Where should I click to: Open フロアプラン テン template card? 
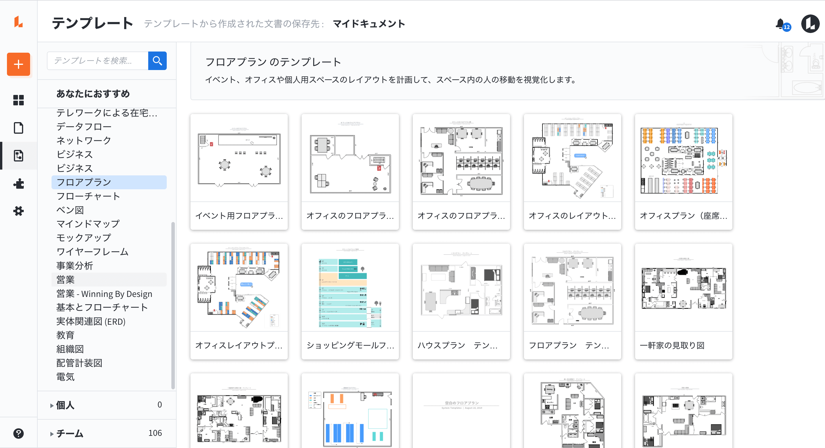(x=572, y=301)
